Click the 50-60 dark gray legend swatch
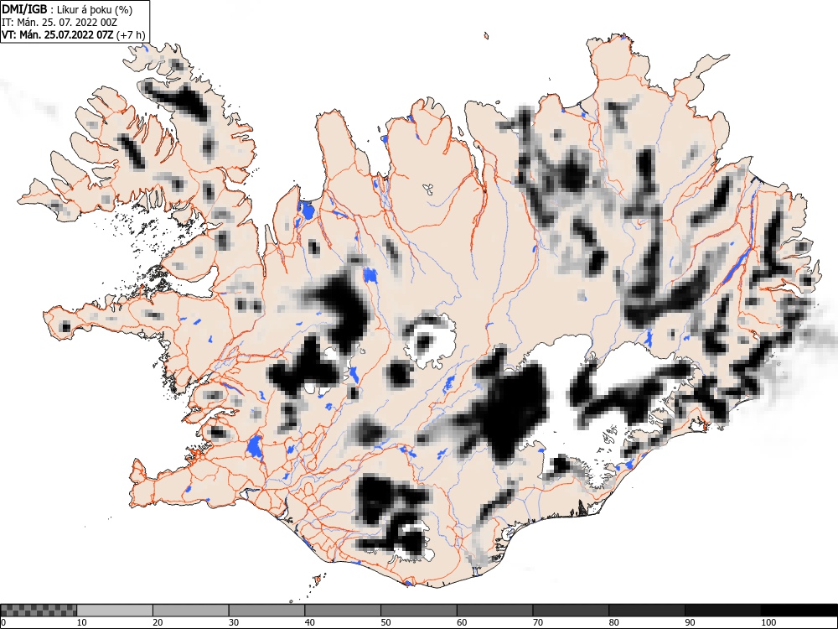This screenshot has height=629, width=838. pos(419,611)
